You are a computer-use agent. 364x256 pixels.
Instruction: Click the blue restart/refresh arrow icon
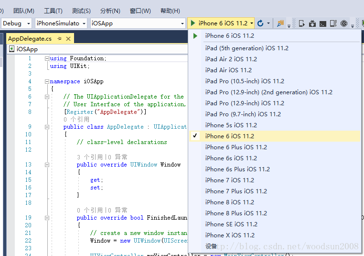[x=260, y=23]
